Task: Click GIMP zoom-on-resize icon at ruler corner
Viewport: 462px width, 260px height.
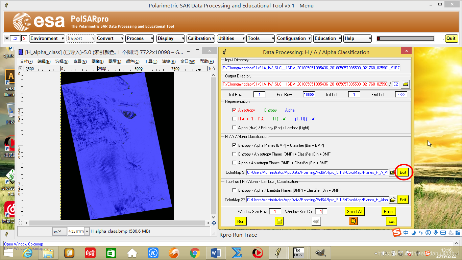Action: (214, 69)
